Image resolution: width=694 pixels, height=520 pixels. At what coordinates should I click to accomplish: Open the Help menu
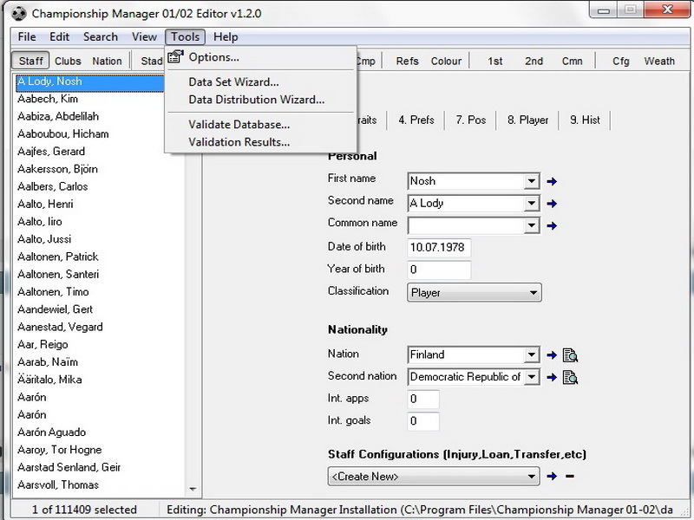pos(226,36)
